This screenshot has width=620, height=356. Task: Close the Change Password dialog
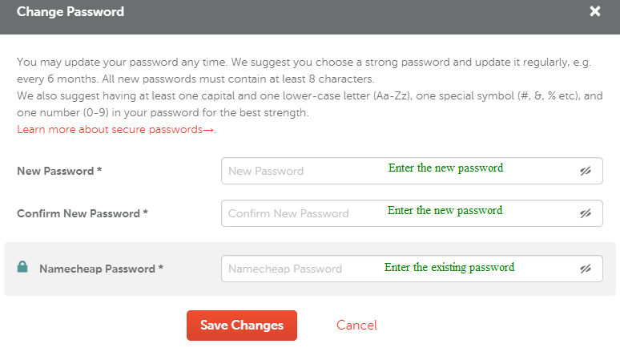[595, 11]
